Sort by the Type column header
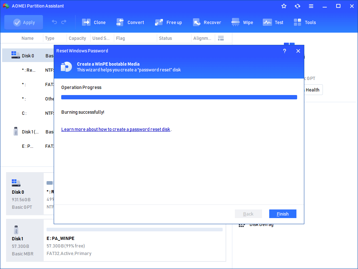The width and height of the screenshot is (358, 269). point(49,38)
